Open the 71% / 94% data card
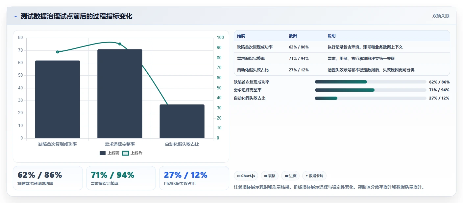The image size is (463, 203). tap(121, 178)
